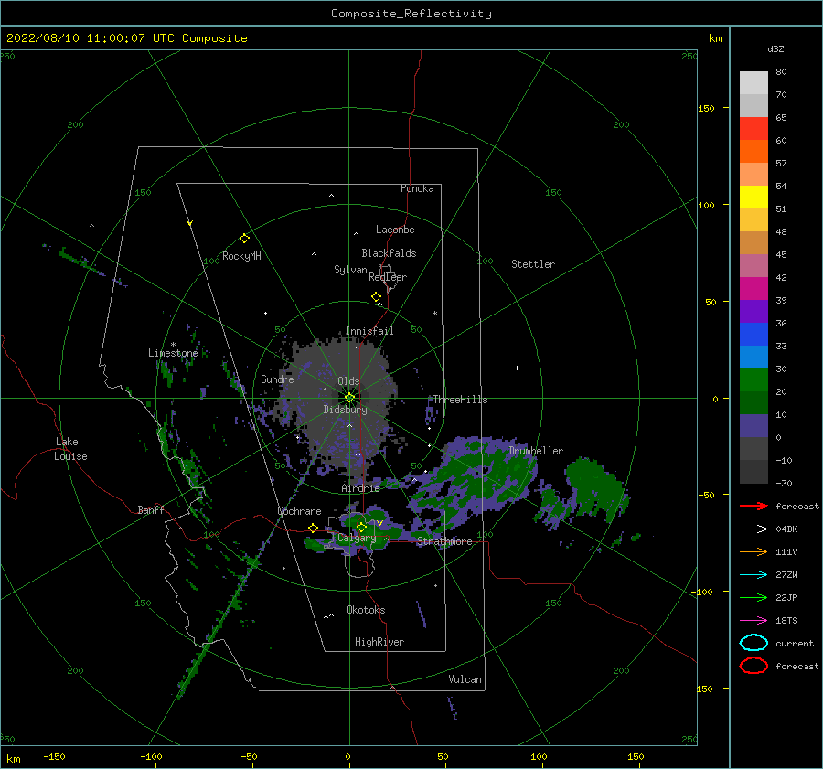This screenshot has width=823, height=769.
Task: Click the Blackfalds town label
Action: point(389,253)
